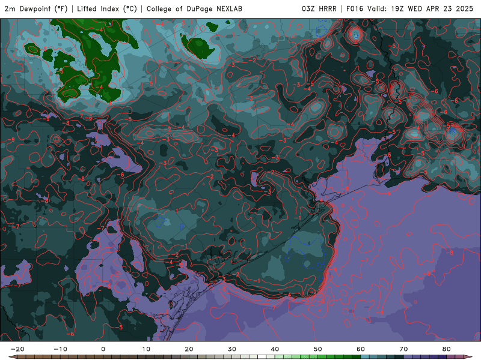Click the bright green swatch above the 50 label
Viewport: 481px width, 360px height.
[322, 357]
